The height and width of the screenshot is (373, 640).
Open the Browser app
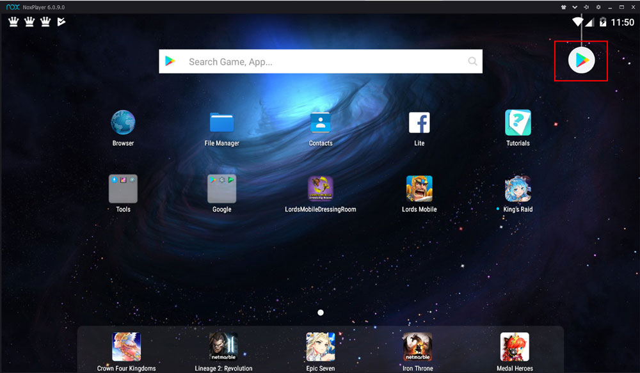tap(123, 122)
